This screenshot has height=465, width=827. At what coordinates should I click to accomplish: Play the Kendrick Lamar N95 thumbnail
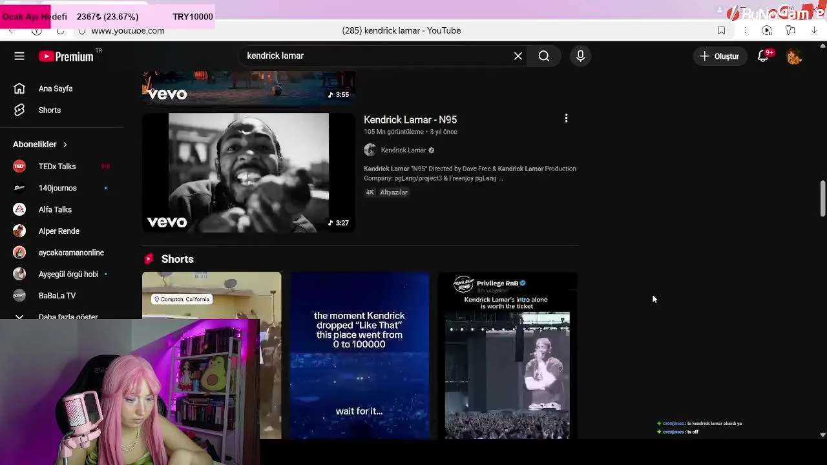pos(249,172)
